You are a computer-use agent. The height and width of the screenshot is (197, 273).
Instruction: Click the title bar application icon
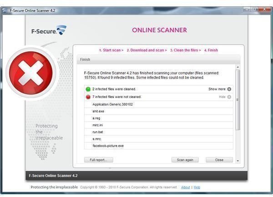pyautogui.click(x=5, y=10)
